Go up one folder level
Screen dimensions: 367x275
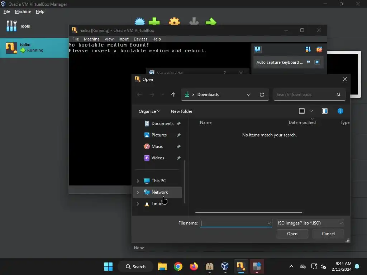pos(173,95)
